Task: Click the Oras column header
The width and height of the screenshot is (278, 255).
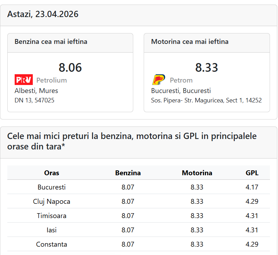Action: pyautogui.click(x=52, y=173)
